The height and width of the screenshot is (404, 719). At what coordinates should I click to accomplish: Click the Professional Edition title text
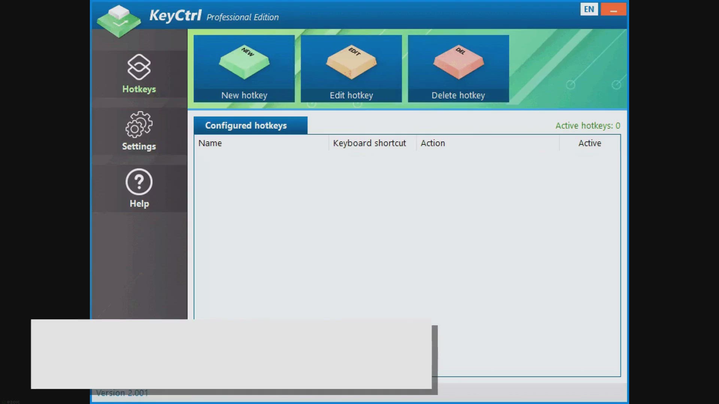(x=243, y=17)
